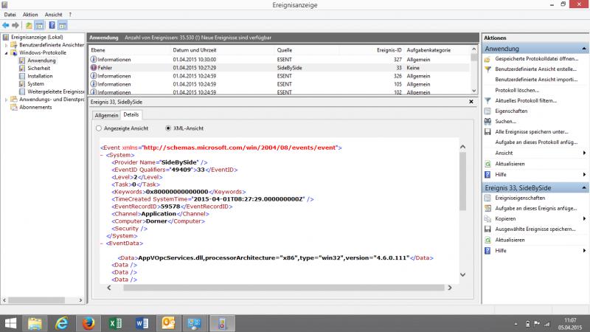
Task: Open Internet Explorer from the taskbar
Action: tap(62, 323)
